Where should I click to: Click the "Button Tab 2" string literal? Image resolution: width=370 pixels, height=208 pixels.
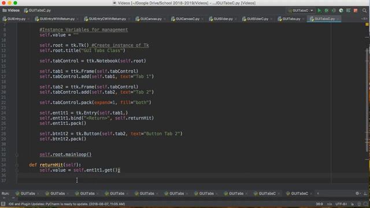pyautogui.click(x=162, y=133)
